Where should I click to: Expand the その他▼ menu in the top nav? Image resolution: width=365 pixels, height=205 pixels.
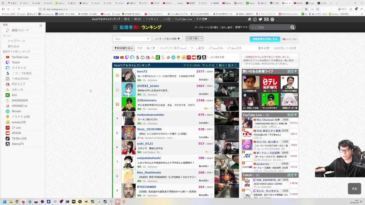coord(202,19)
